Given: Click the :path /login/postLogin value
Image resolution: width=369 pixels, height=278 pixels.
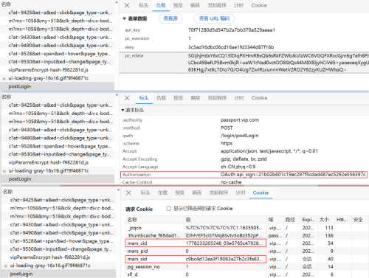Looking at the screenshot, I should pyautogui.click(x=239, y=136).
